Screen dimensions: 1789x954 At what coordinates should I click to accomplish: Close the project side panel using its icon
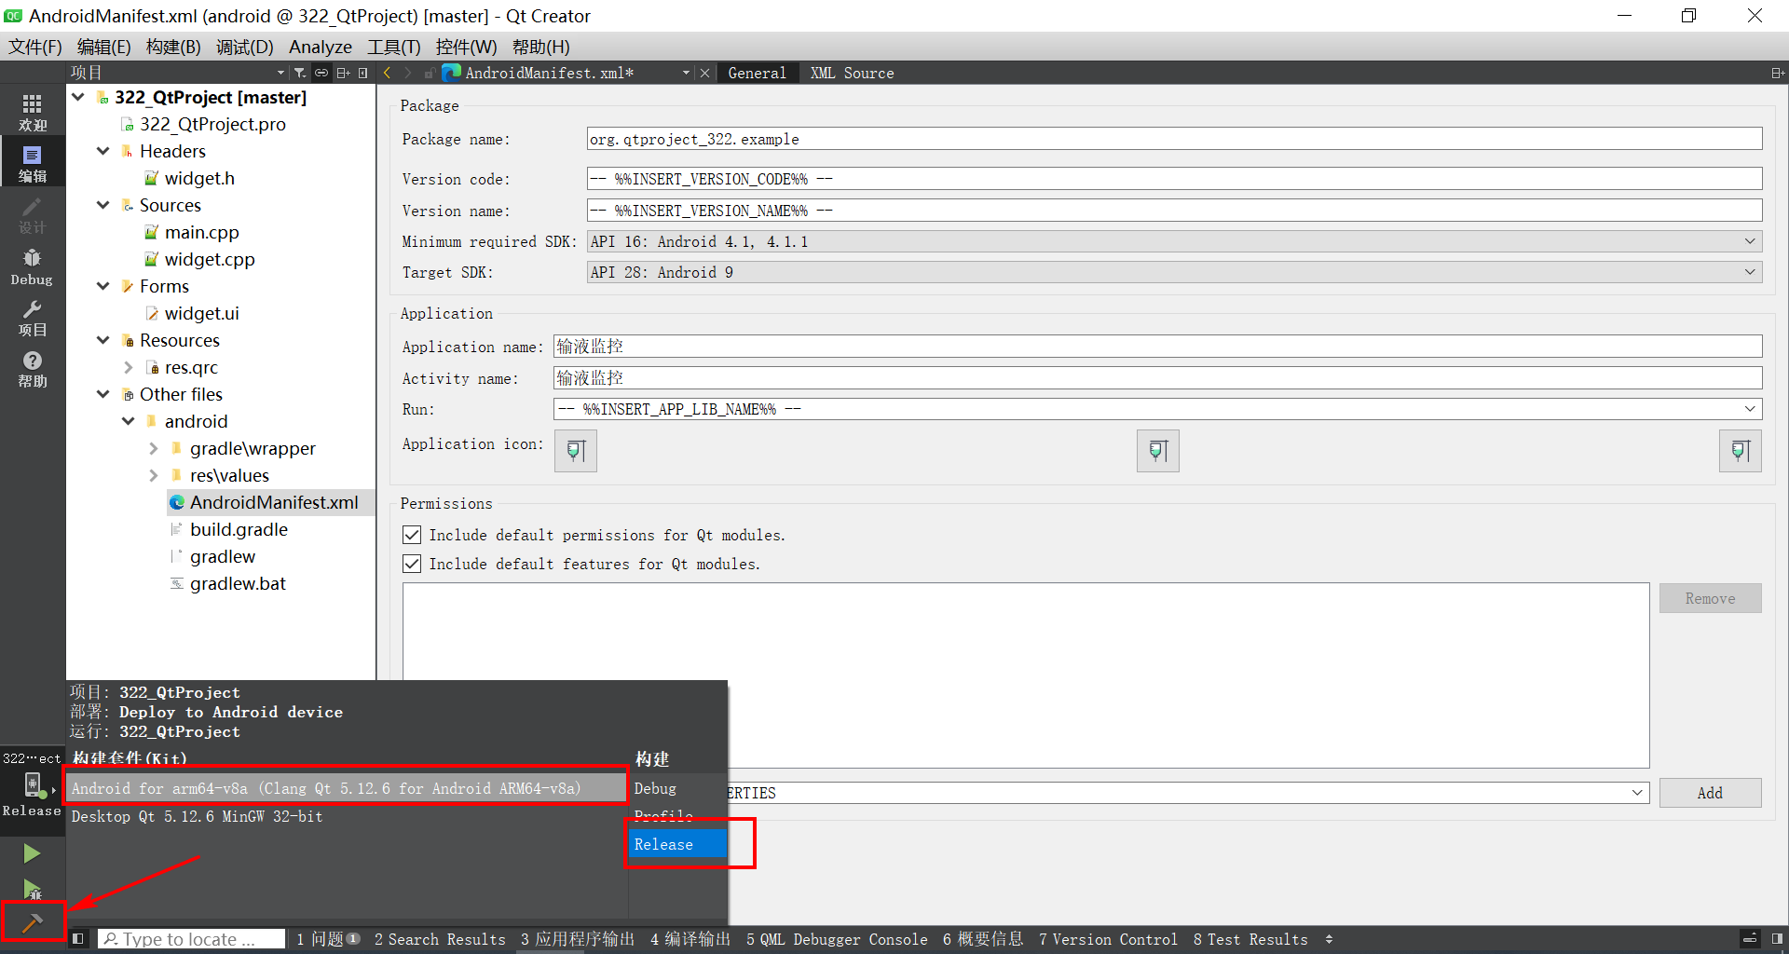point(363,73)
